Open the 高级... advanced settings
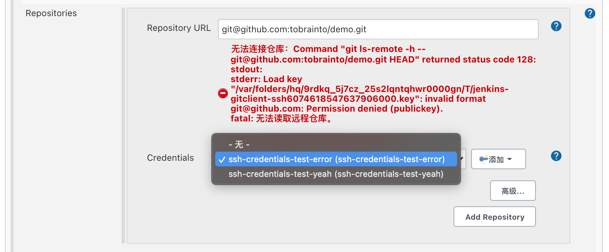 (513, 191)
